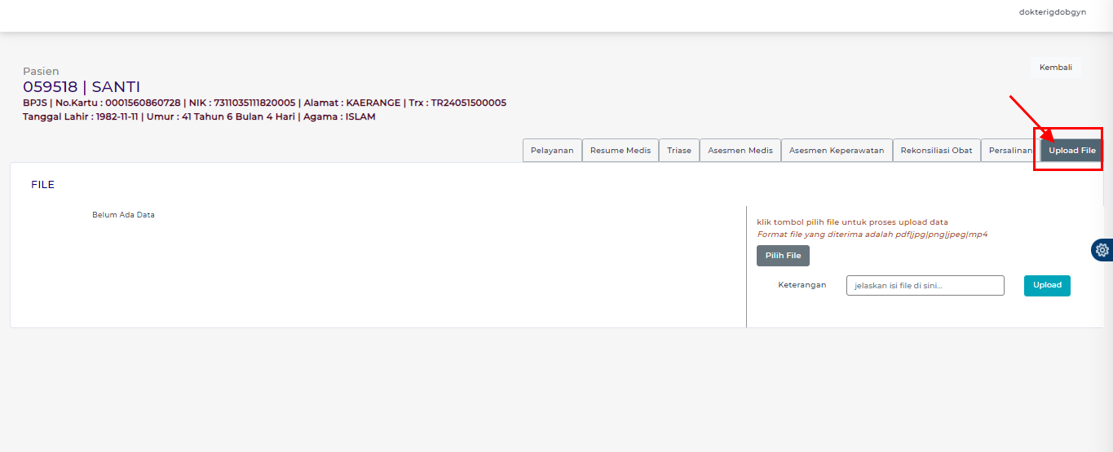Select the Triase tab
The image size is (1113, 452).
[x=678, y=151]
